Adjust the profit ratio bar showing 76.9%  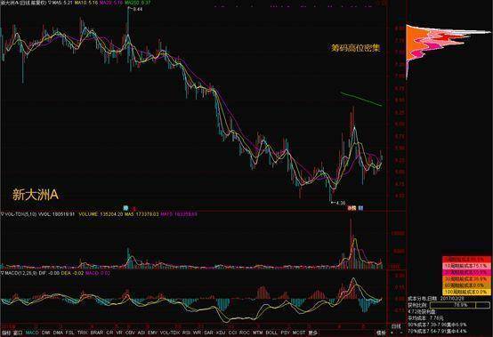coord(460,305)
